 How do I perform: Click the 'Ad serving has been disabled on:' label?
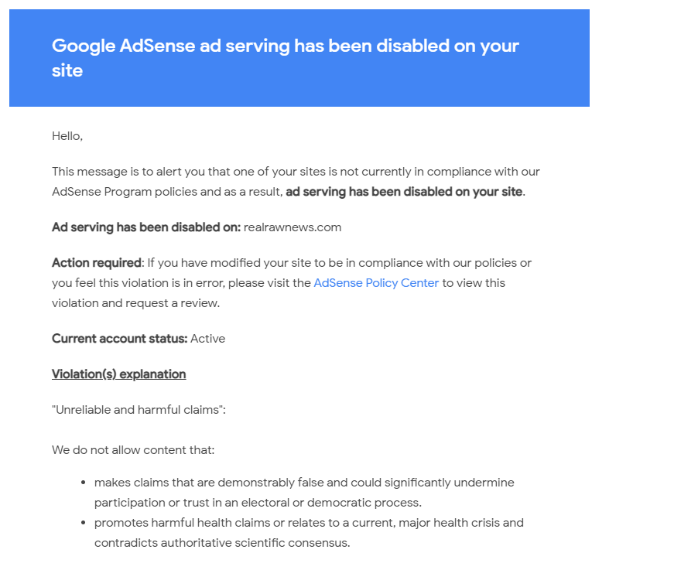click(146, 227)
